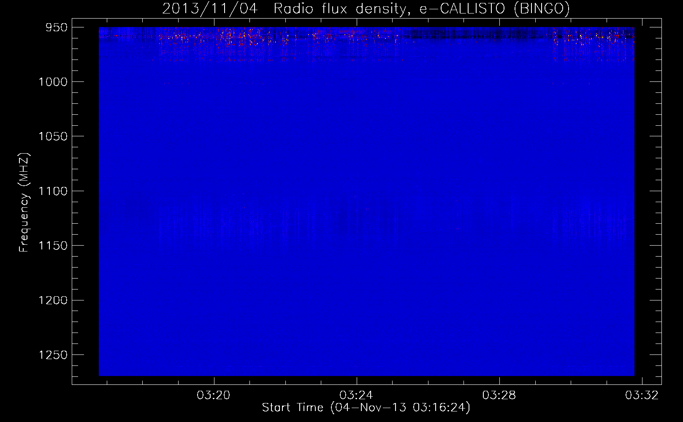Click the 1150 frequency tick label

coord(53,246)
